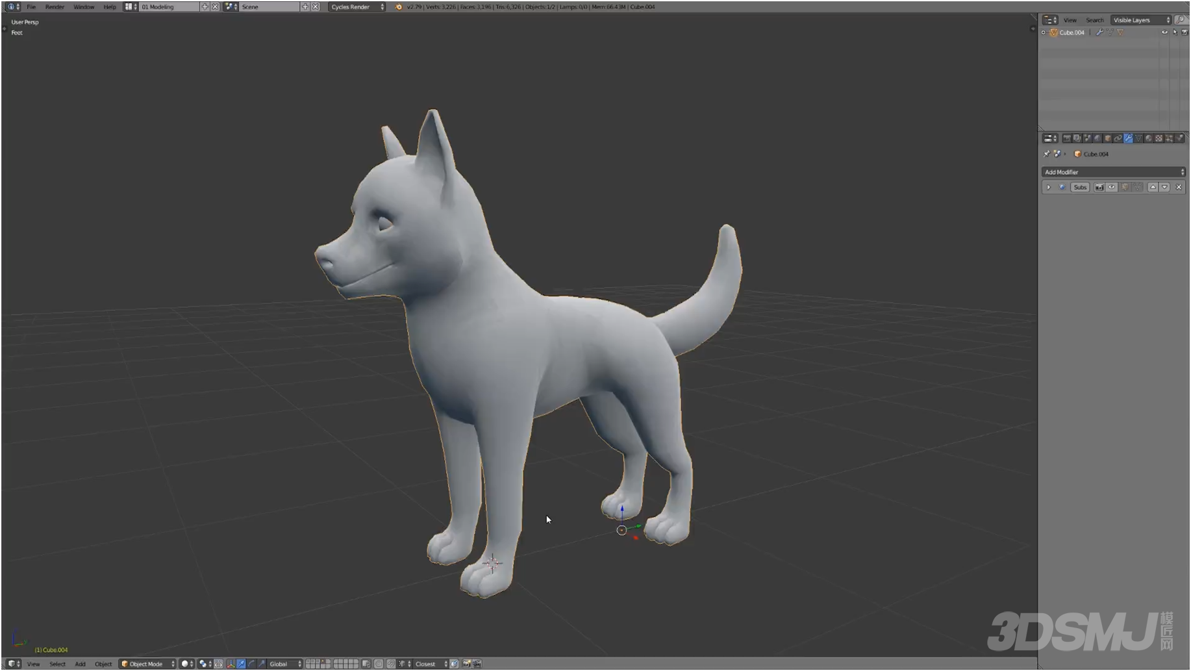Open the Add Modifier dropdown
Viewport: 1191px width, 671px height.
[1113, 172]
